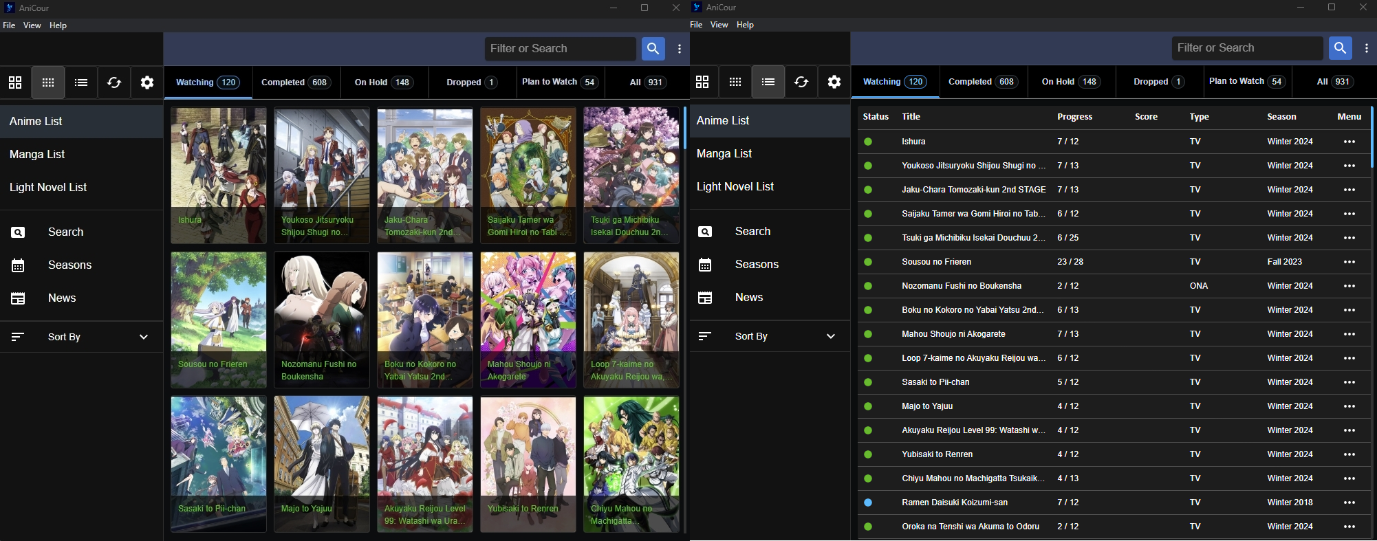This screenshot has height=541, width=1377.
Task: Open row menu dots for Ishura
Action: pos(1349,142)
